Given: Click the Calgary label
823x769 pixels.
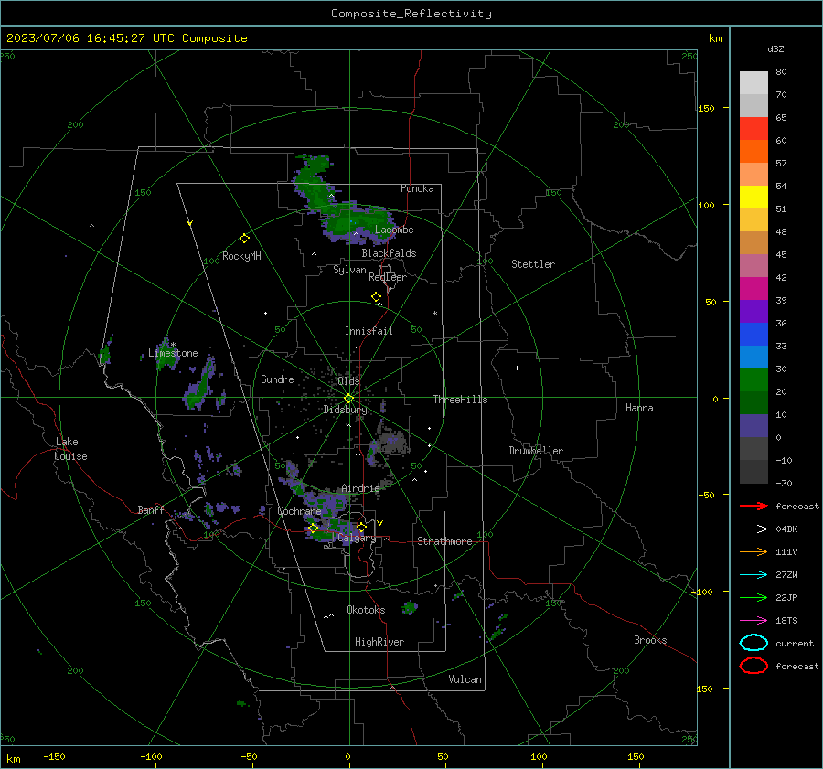Looking at the screenshot, I should (357, 538).
